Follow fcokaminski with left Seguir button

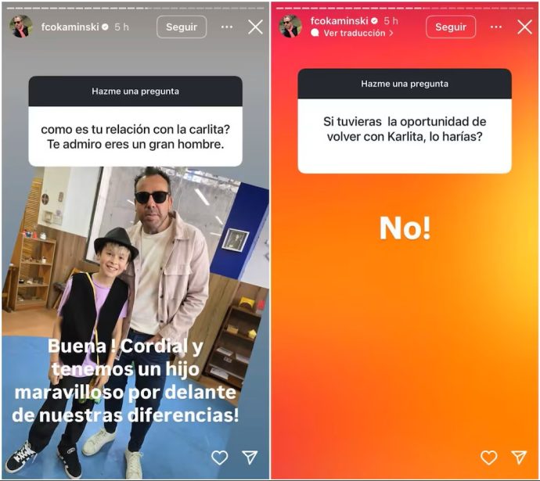click(x=182, y=27)
